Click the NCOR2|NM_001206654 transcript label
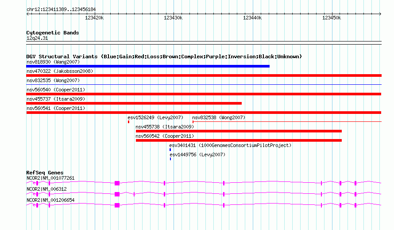This screenshot has width=394, height=230. tap(50, 200)
